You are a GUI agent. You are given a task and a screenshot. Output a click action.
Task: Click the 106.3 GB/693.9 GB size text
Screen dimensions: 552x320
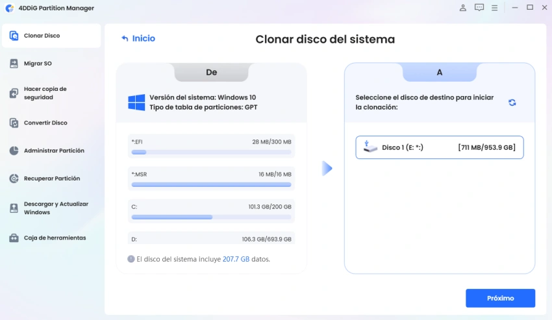point(266,239)
